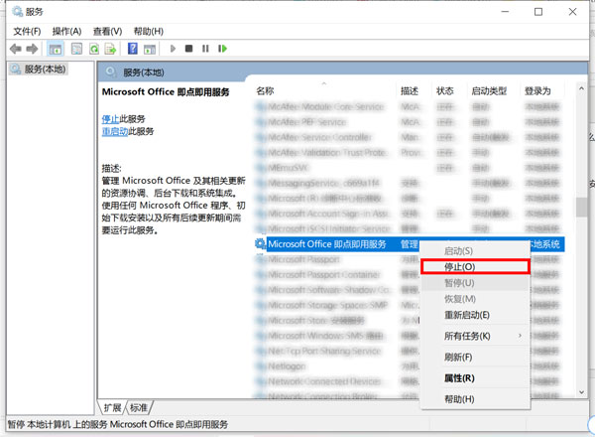Expand 所有任务(K) submenu
Image resolution: width=595 pixels, height=437 pixels.
click(475, 336)
